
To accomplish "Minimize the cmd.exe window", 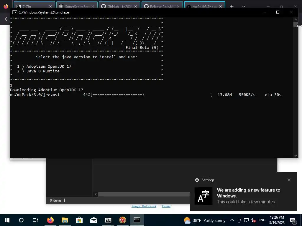I will pyautogui.click(x=265, y=12).
